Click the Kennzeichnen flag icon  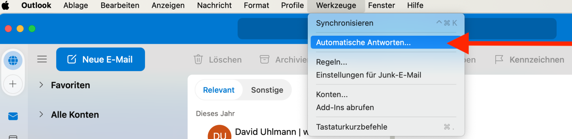(x=499, y=59)
